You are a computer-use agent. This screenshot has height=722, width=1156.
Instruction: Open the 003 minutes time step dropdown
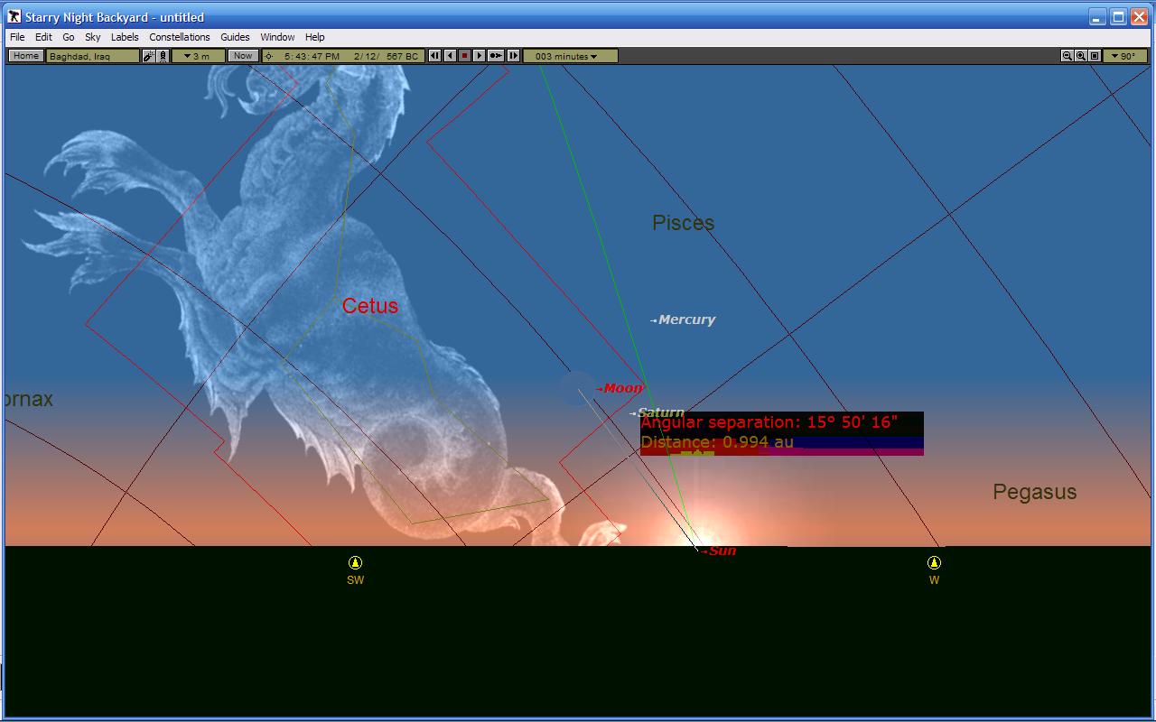click(570, 56)
